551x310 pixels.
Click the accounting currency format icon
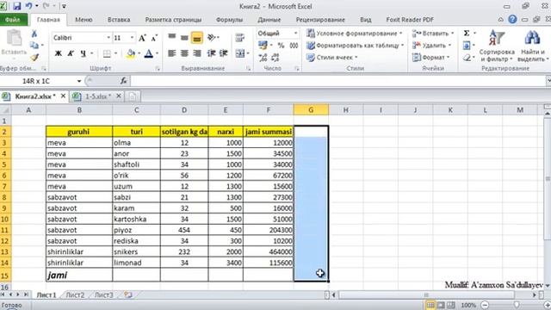click(x=263, y=46)
